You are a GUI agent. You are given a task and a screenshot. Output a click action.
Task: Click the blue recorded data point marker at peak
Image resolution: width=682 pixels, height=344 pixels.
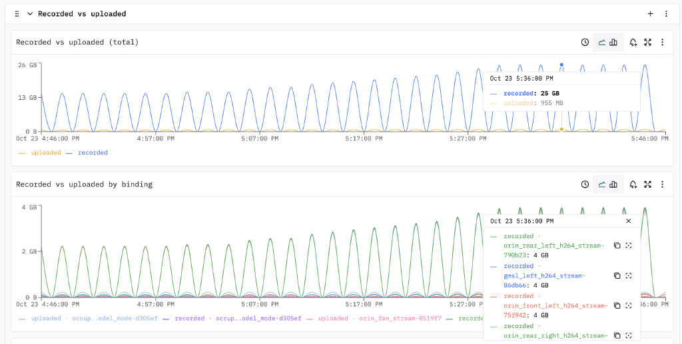pyautogui.click(x=561, y=65)
